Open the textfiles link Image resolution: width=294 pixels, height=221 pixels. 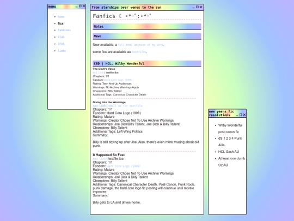[139, 52]
